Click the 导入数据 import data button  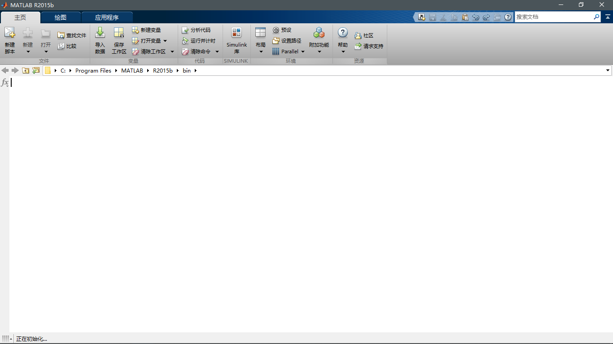100,41
